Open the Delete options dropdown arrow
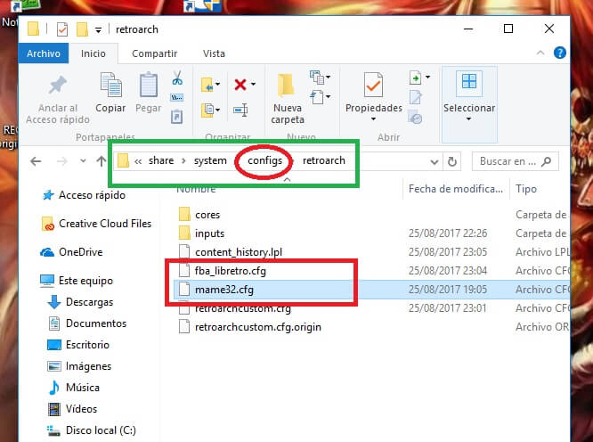This screenshot has width=593, height=442. click(253, 84)
